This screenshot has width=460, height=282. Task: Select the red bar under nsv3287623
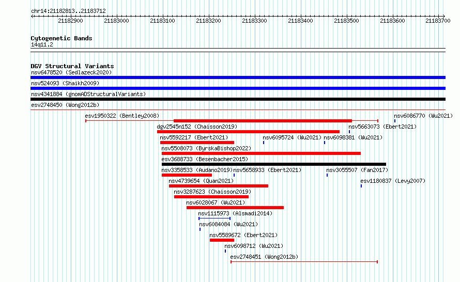(211, 197)
